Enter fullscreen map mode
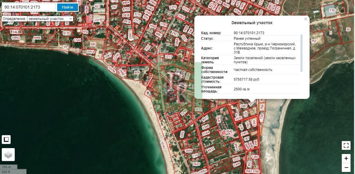Viewport: 355px width, 174px height. tap(346, 145)
